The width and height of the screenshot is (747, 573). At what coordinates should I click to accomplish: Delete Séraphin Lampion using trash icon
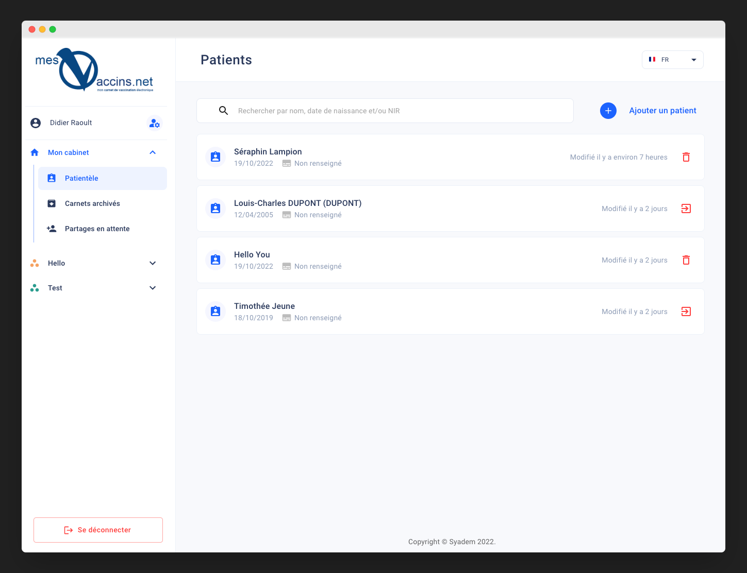click(686, 157)
